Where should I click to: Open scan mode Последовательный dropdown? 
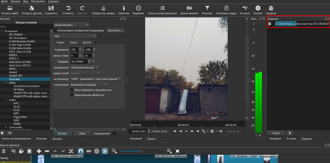pos(85,68)
